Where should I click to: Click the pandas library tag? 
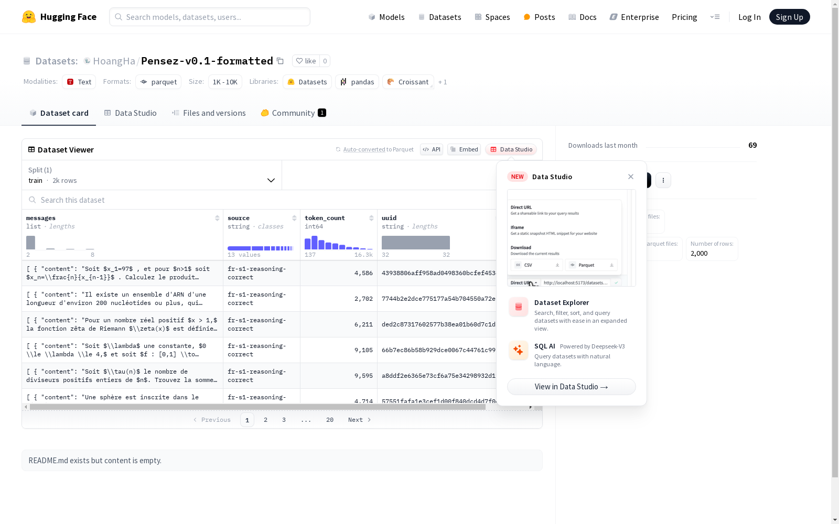click(357, 82)
